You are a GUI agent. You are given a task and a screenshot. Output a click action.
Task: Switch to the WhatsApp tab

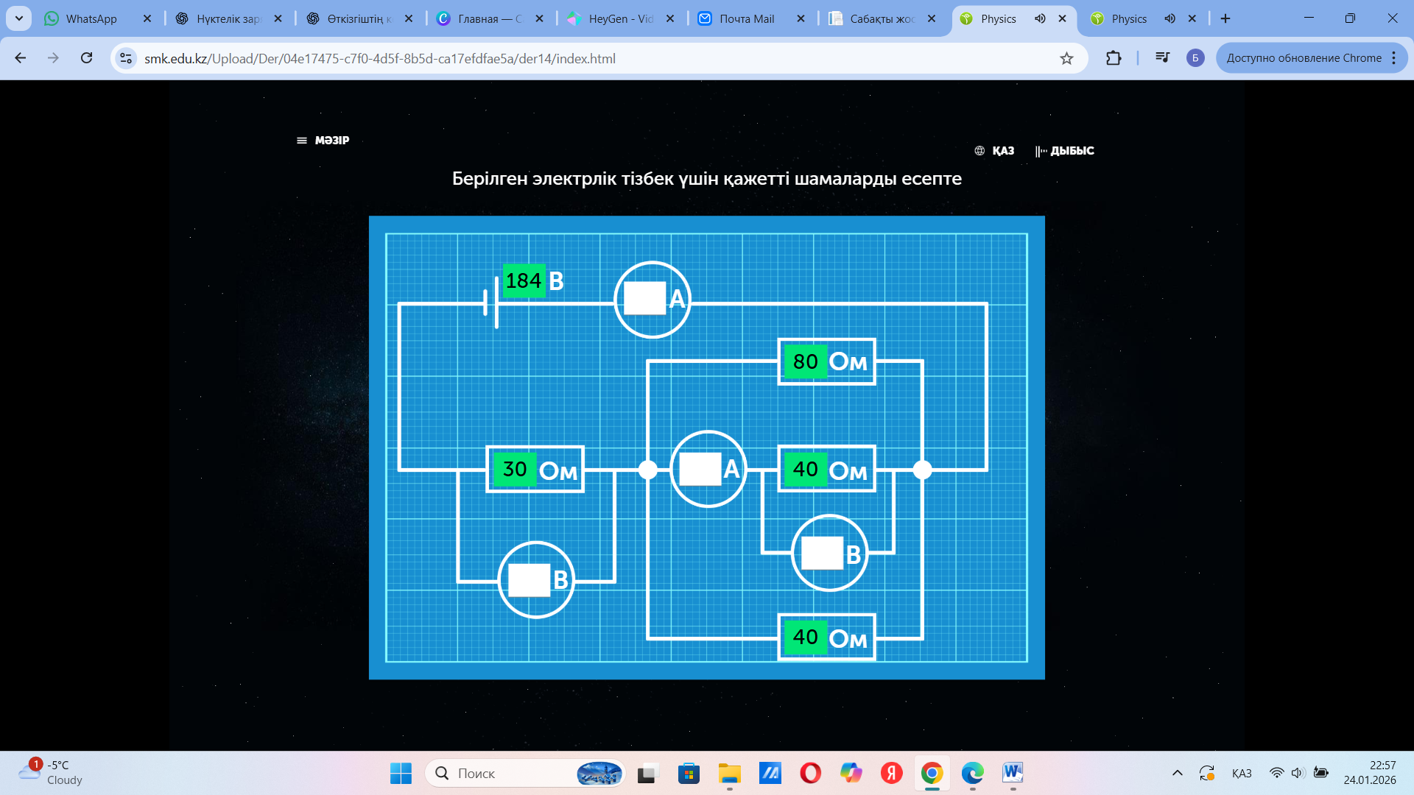pyautogui.click(x=91, y=18)
